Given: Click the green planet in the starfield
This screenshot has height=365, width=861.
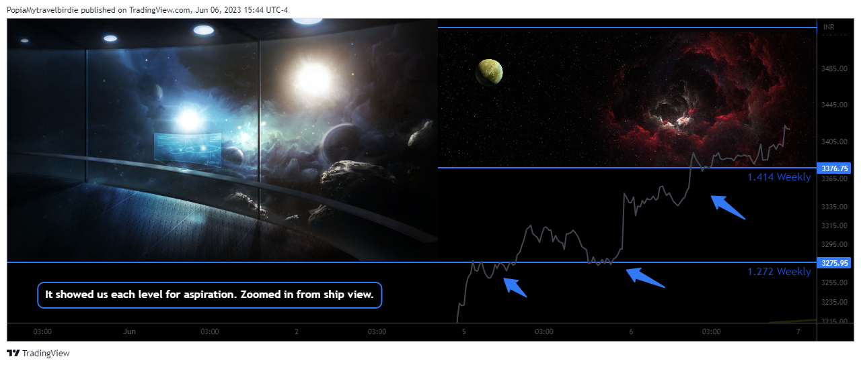Looking at the screenshot, I should tap(490, 72).
